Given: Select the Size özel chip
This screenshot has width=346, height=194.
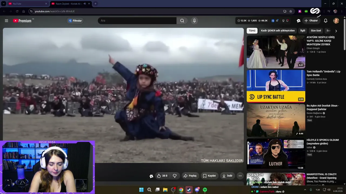Looking at the screenshot, I should 316,31.
